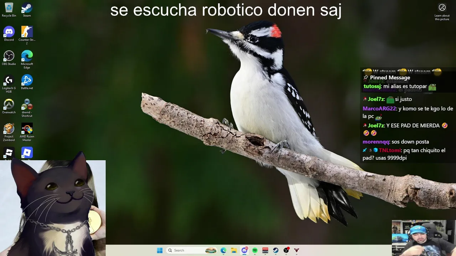
Task: Select the Roblox Studio desktop shortcut
Action: (x=9, y=153)
